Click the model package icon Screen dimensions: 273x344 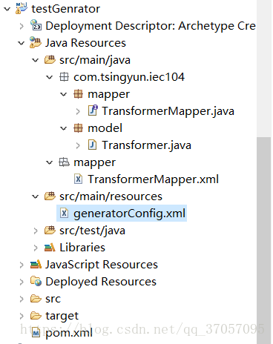coord(78,128)
